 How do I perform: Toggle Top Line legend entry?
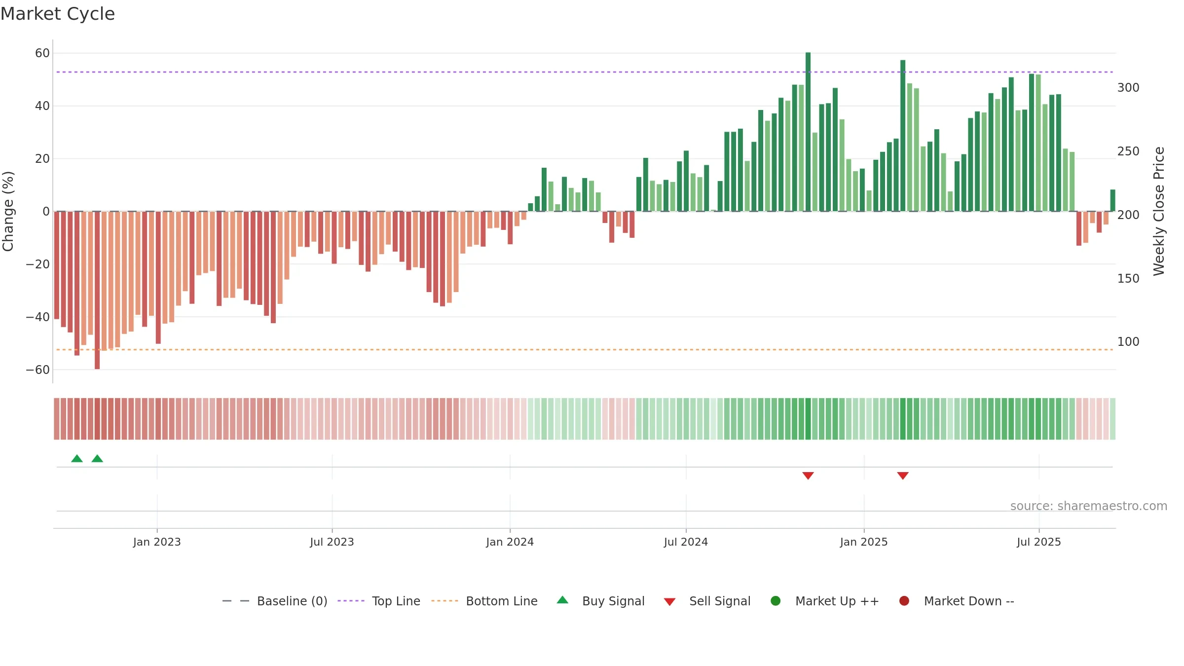[379, 601]
